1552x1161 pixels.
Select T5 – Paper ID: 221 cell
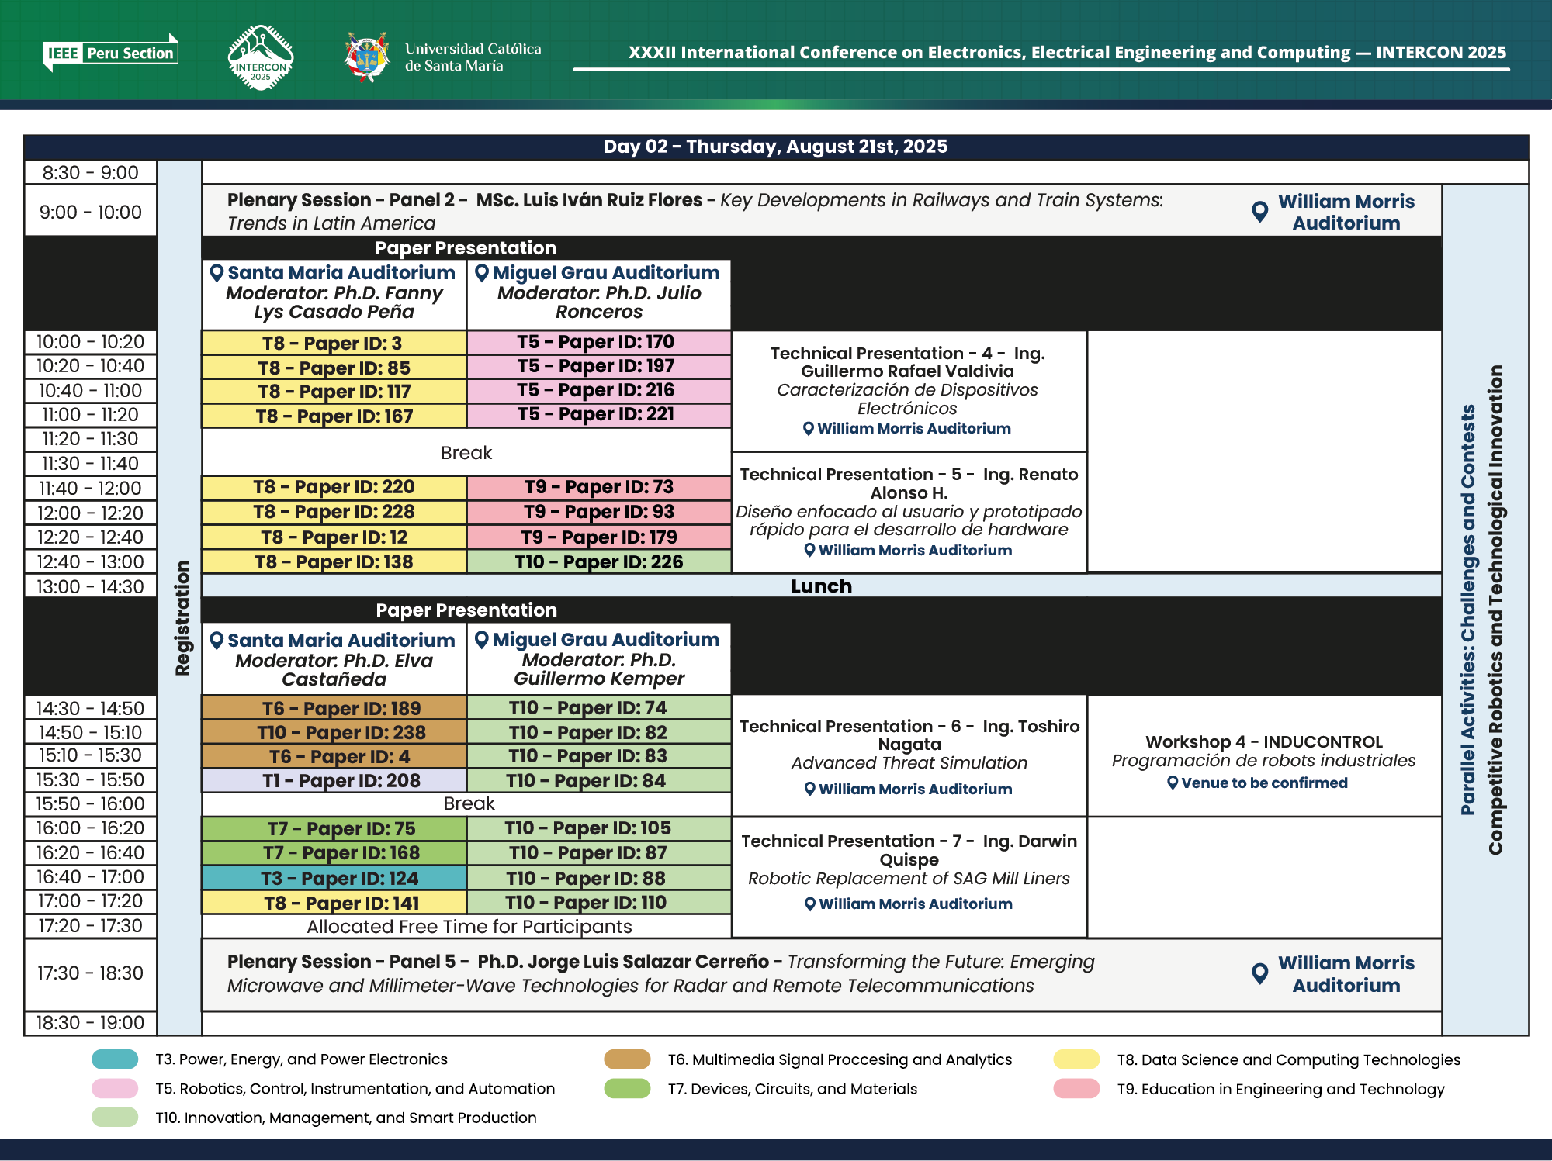tap(599, 414)
